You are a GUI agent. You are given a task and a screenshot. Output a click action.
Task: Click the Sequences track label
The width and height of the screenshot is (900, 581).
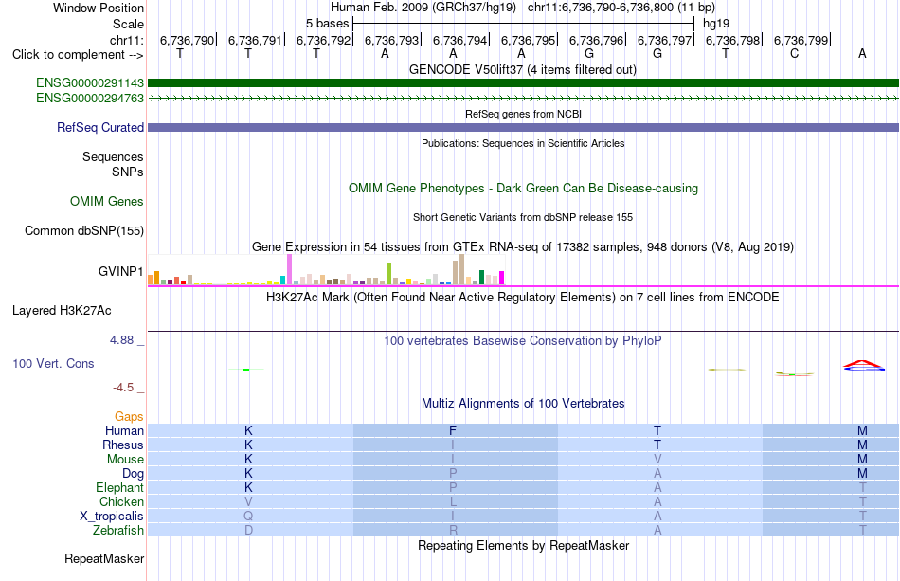coord(113,156)
